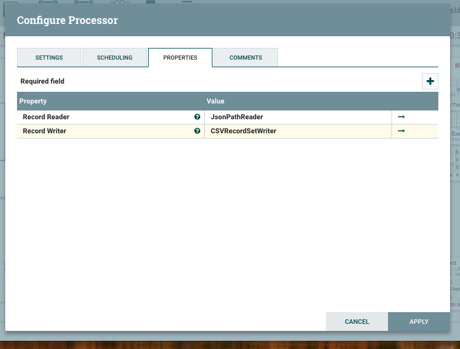
Task: Go to JsonPathReader controller service arrow
Action: point(401,117)
